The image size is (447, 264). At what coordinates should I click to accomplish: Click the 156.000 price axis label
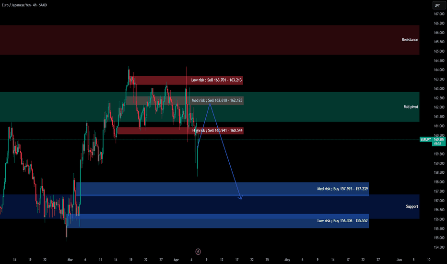point(439,219)
